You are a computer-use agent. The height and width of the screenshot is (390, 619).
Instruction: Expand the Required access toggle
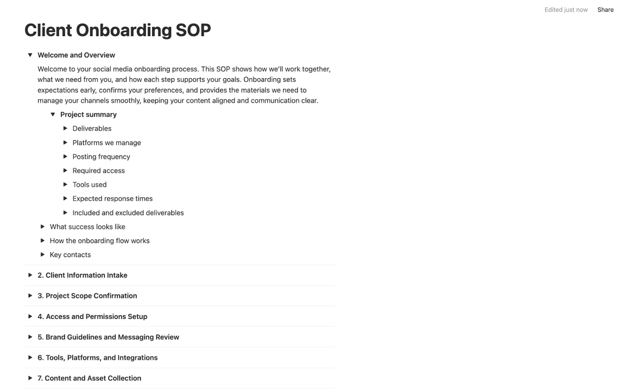tap(65, 170)
